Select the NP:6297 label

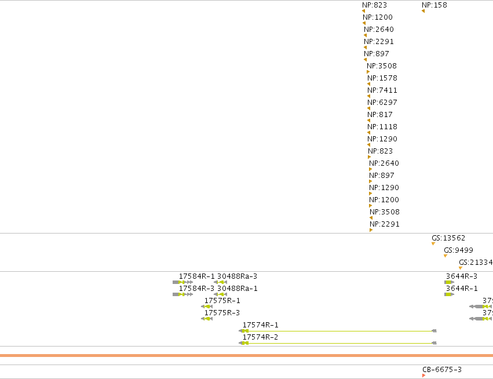(x=382, y=103)
